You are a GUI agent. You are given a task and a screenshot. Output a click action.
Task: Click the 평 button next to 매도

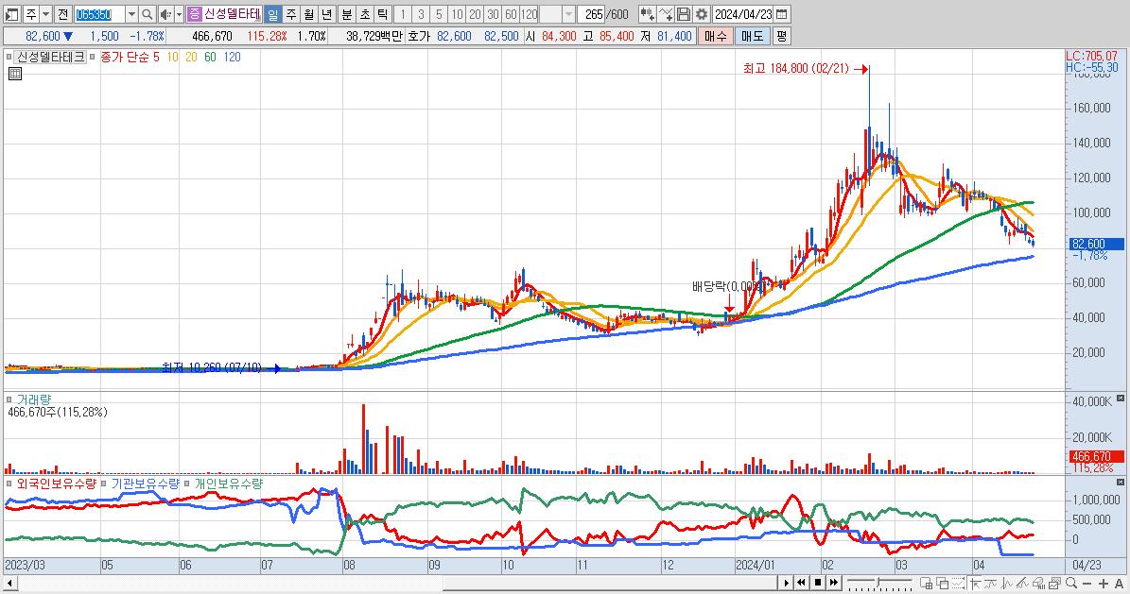(x=781, y=36)
